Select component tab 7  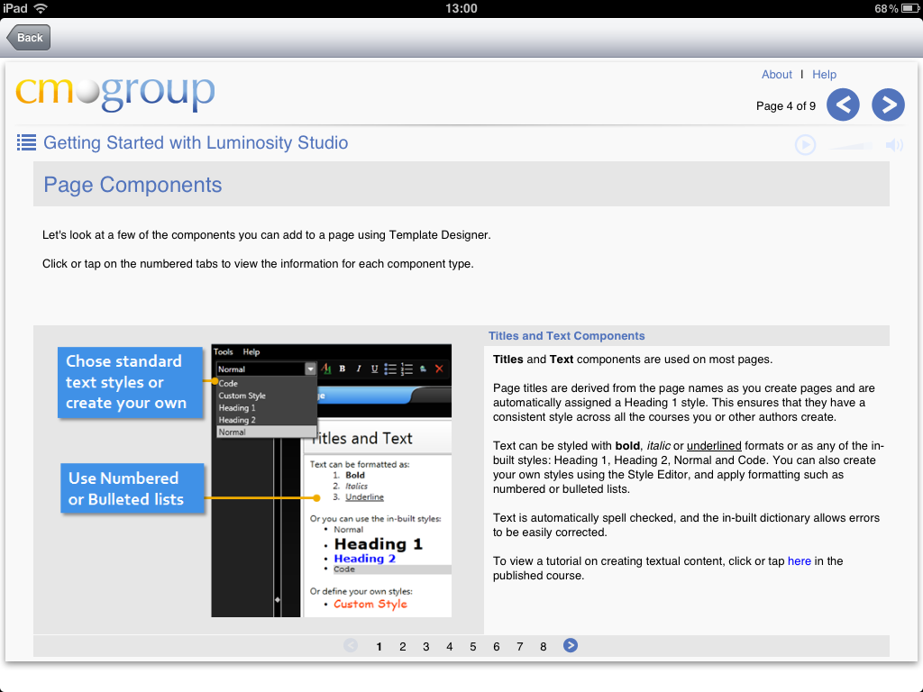pyautogui.click(x=520, y=647)
